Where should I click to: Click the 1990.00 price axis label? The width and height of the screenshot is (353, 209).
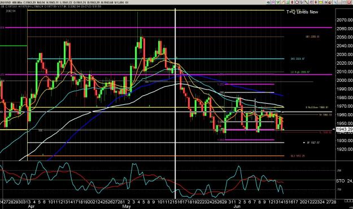[345, 89]
